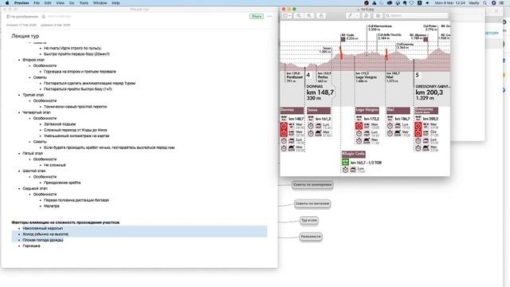Viewport: 510px width, 287px height.
Task: Click the add tags field in note header
Action: (x=59, y=16)
